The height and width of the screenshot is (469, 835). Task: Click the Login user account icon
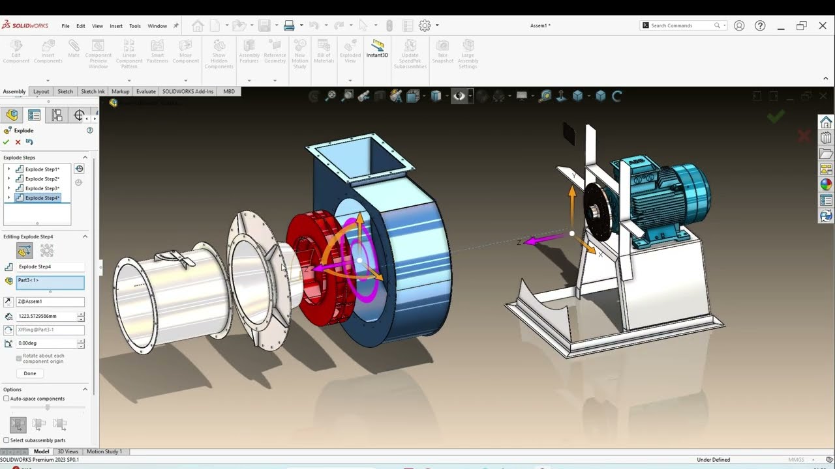coord(739,25)
